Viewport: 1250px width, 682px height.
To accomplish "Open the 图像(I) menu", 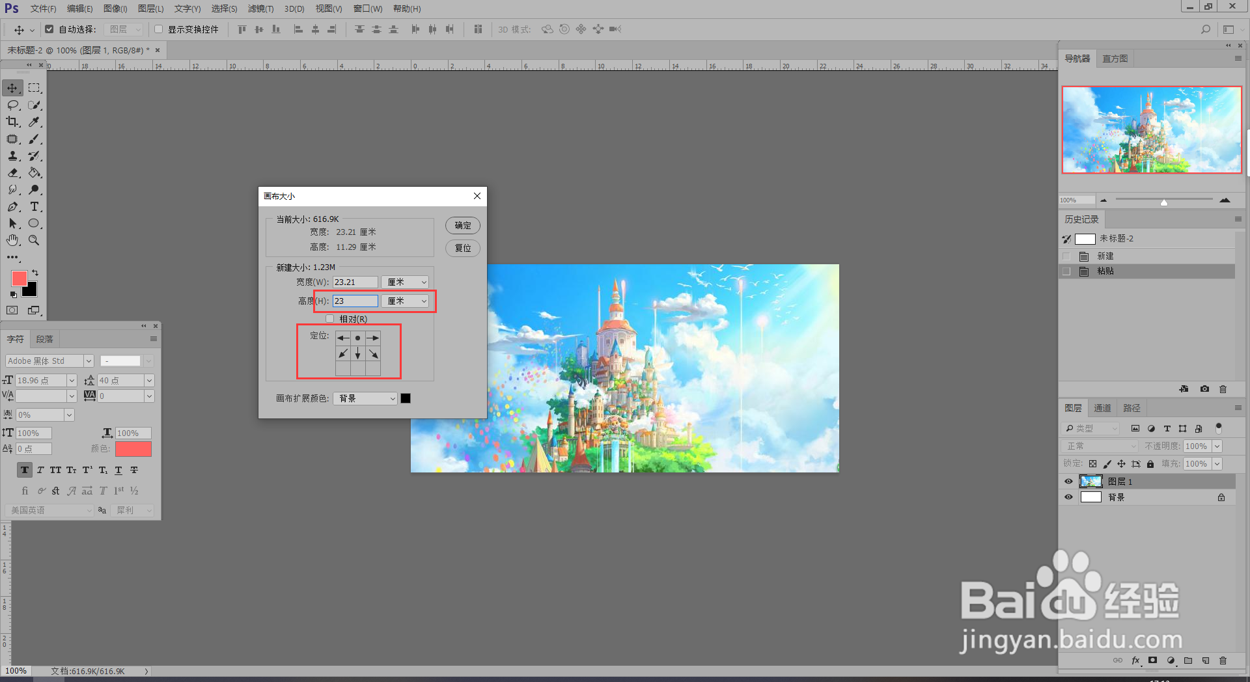I will (x=115, y=8).
